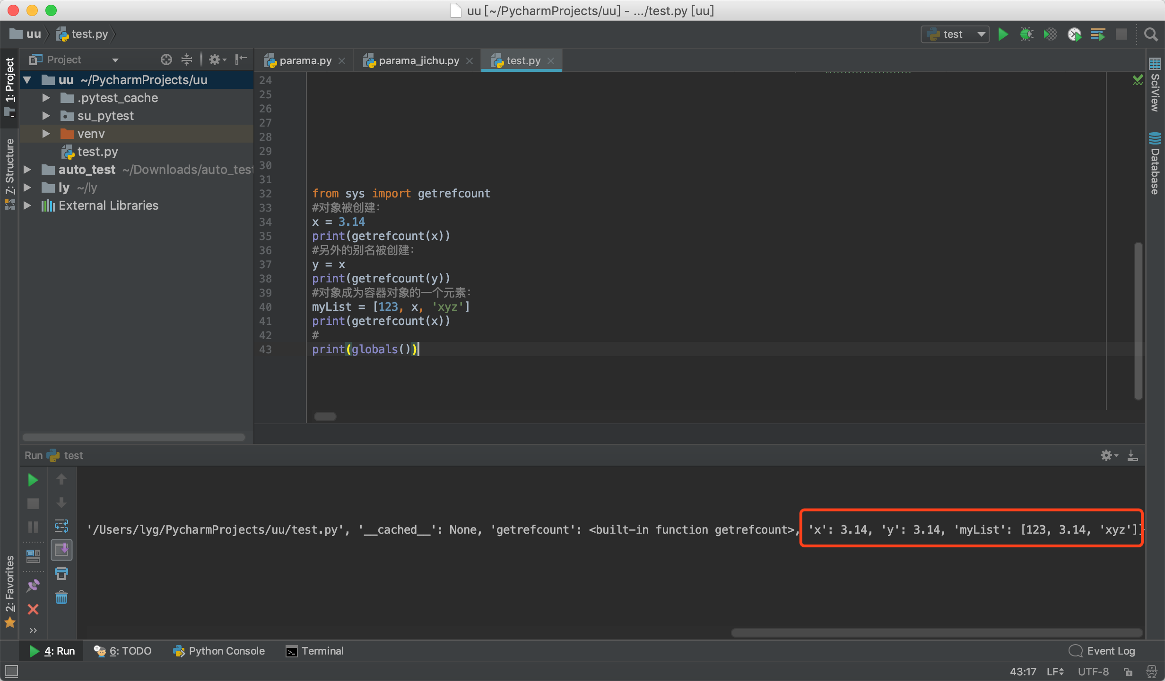Click the trash icon to clear run output

pos(61,598)
